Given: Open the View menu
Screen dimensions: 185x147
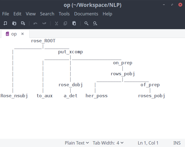Looking at the screenshot, I should 31,14.
